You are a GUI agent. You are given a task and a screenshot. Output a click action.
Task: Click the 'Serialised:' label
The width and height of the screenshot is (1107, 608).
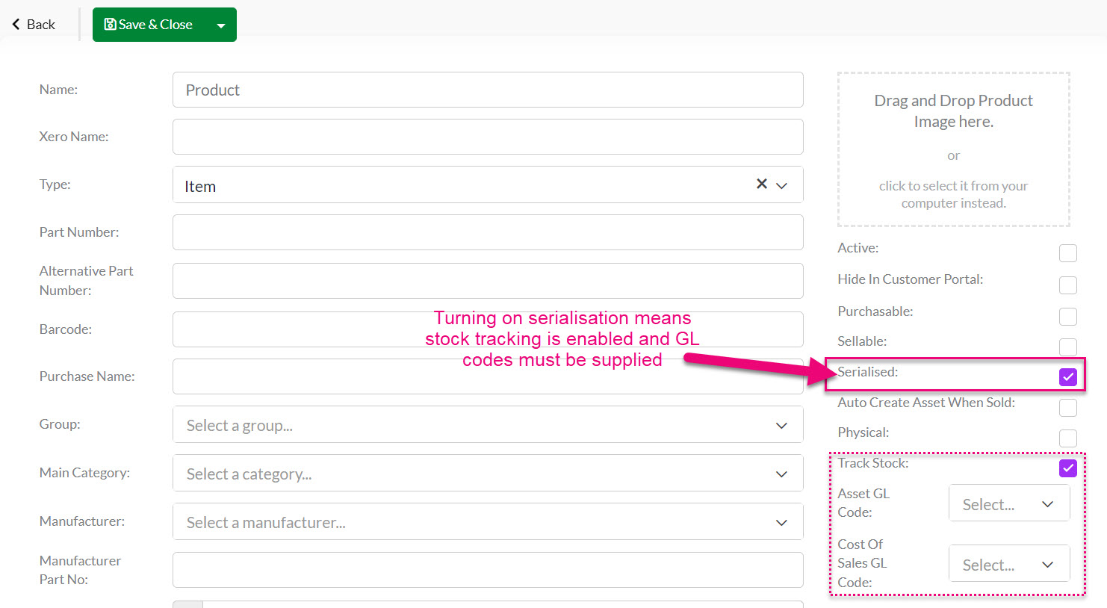867,372
